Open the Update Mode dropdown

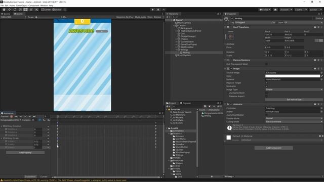[294, 118]
